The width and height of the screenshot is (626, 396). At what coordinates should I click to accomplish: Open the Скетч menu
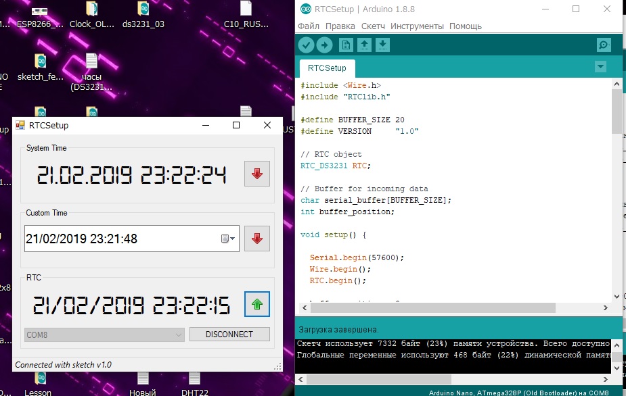click(x=373, y=26)
